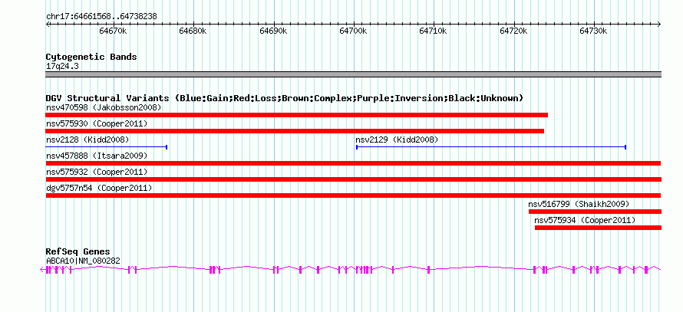Open the nsv575934 (Cooper2011) label
The height and width of the screenshot is (312, 683).
click(x=585, y=220)
